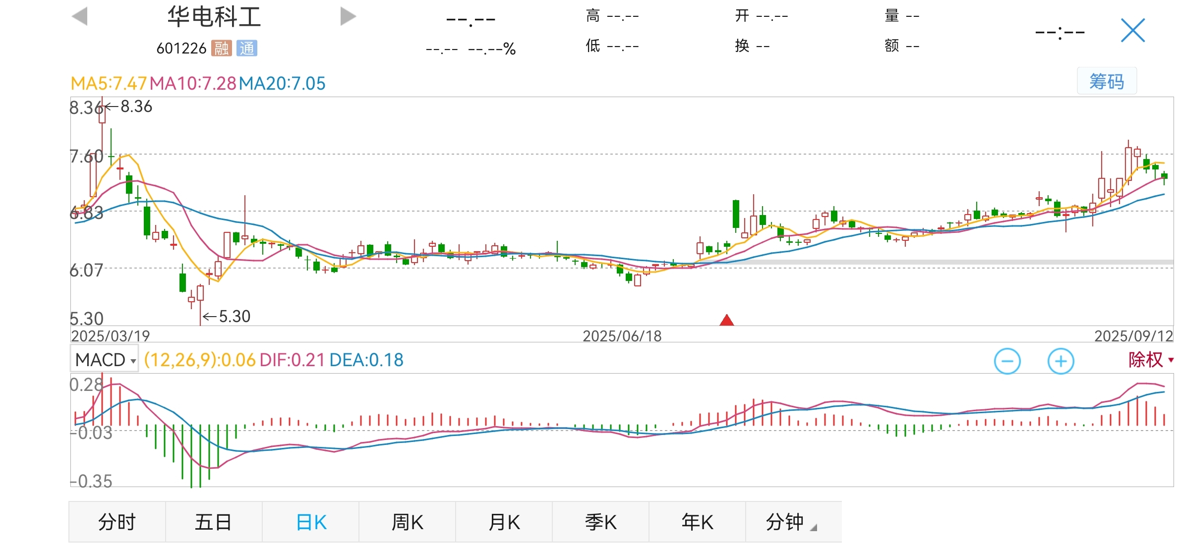The height and width of the screenshot is (547, 1178).
Task: Tap the 通 stock connect badge
Action: click(247, 48)
